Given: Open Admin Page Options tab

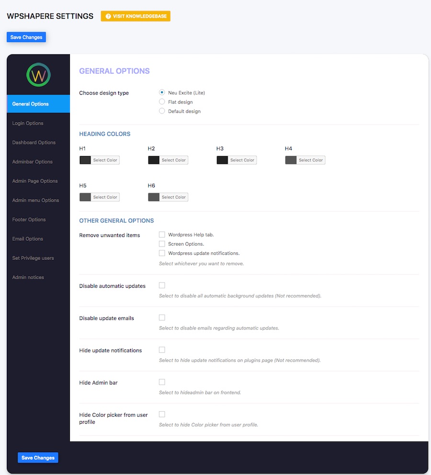Looking at the screenshot, I should pos(38,181).
